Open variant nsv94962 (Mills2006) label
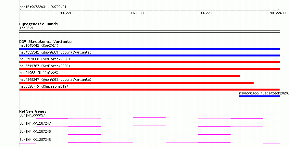Screen dimensions: 289x147 (39, 73)
